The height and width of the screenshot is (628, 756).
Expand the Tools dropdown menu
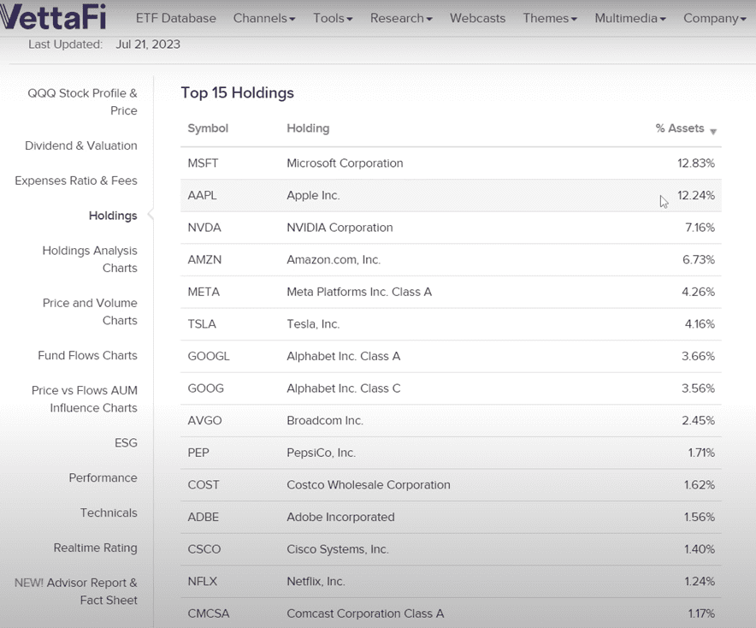tap(333, 18)
